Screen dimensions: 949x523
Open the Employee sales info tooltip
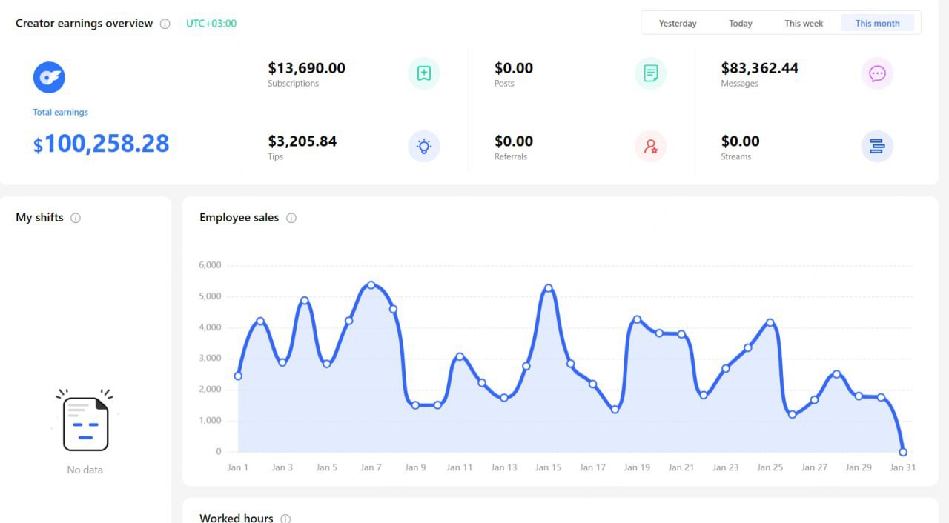pos(291,218)
